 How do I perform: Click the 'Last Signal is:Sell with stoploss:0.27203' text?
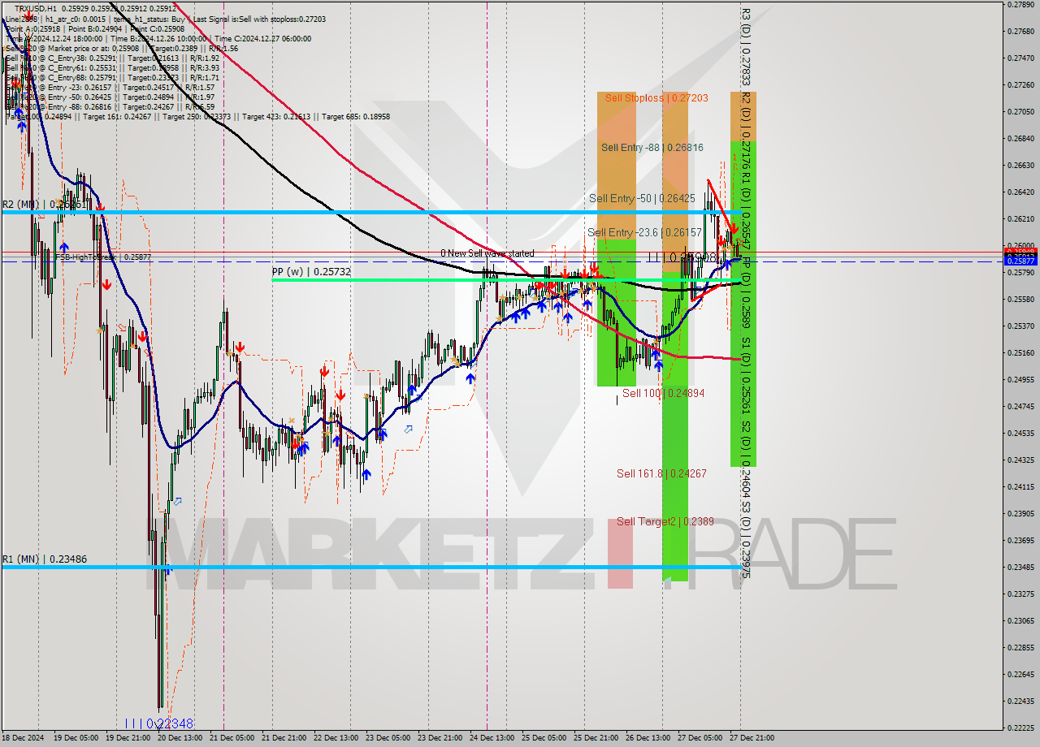(x=258, y=18)
